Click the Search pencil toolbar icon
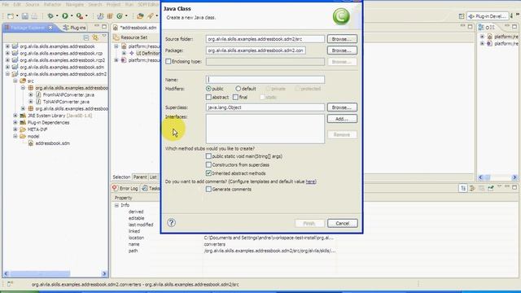This screenshot has height=293, width=521. (151, 16)
